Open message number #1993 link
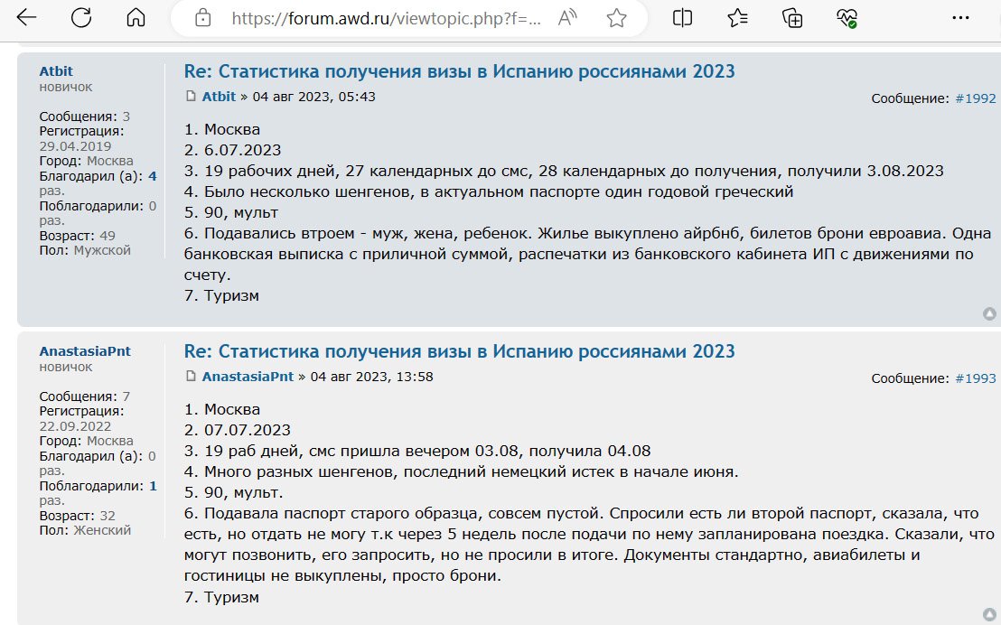This screenshot has width=1001, height=625. [x=976, y=378]
